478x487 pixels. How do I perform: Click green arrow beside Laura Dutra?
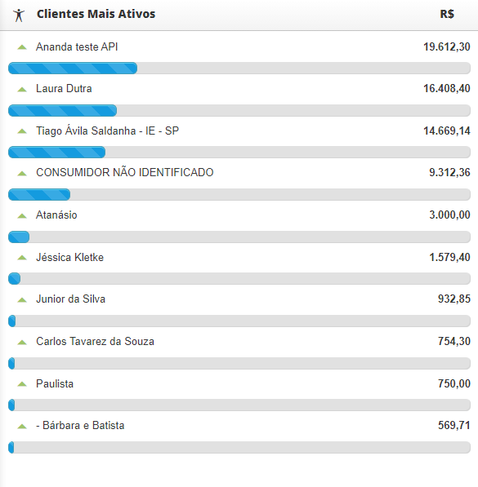(x=22, y=90)
